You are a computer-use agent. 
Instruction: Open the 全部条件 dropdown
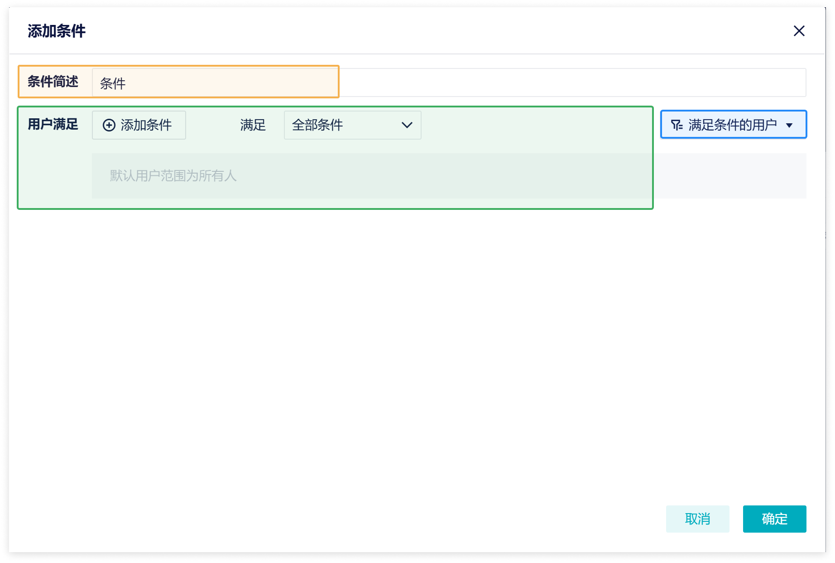pos(352,125)
